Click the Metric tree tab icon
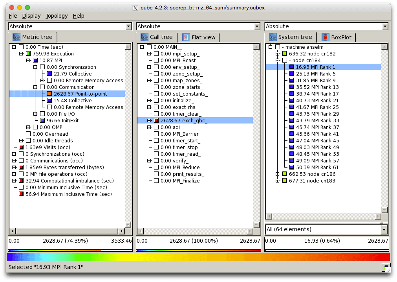Screen dimensions: 397x282 (x=16, y=37)
